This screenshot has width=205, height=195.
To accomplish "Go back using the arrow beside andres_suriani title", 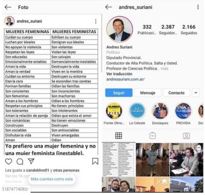I will 108,7.
